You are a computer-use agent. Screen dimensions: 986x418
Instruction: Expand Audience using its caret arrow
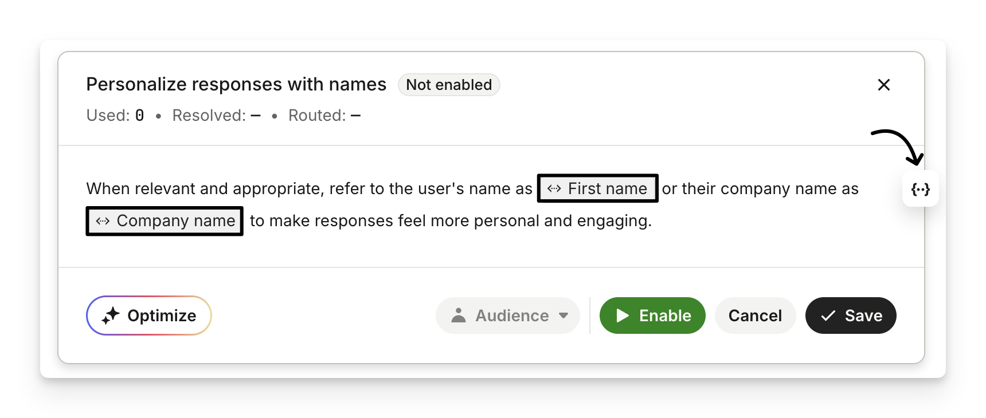tap(564, 316)
